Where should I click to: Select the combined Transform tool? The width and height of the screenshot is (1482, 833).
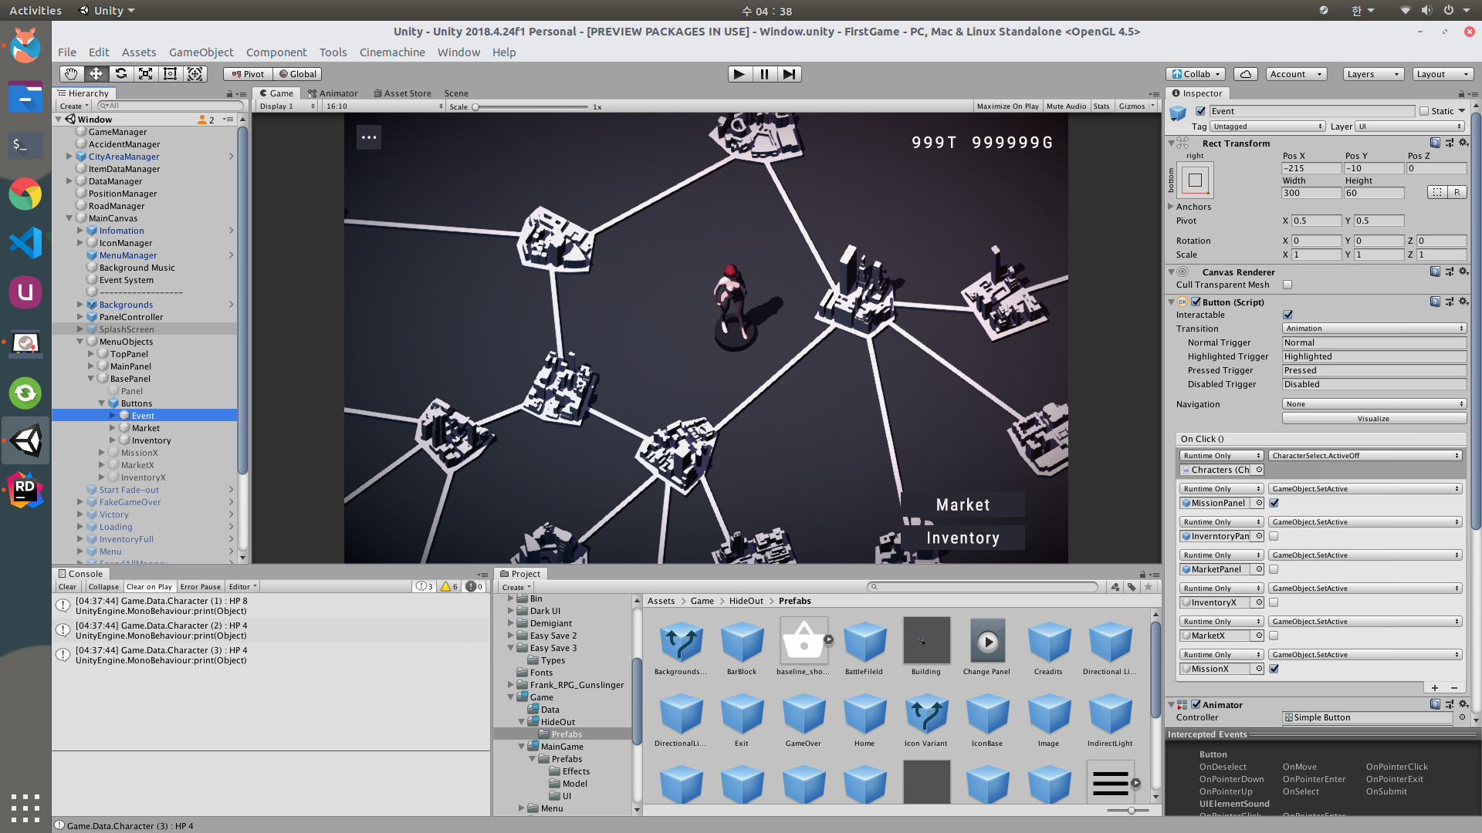[x=195, y=74]
